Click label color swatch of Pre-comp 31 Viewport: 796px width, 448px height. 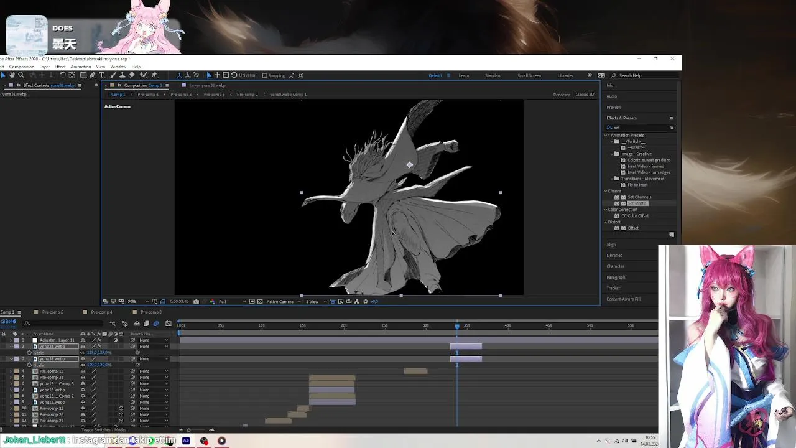tap(16, 378)
